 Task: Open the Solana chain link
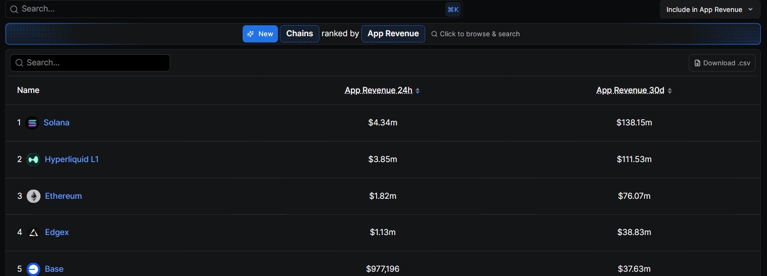[x=56, y=123]
